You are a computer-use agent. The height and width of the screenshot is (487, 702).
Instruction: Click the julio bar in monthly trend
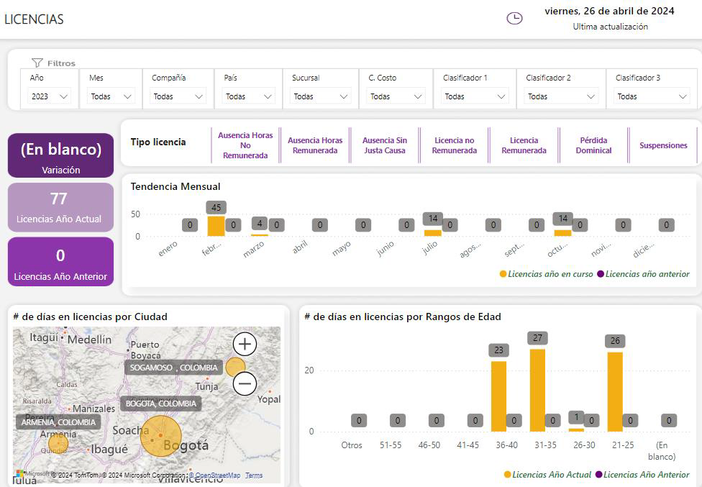432,233
